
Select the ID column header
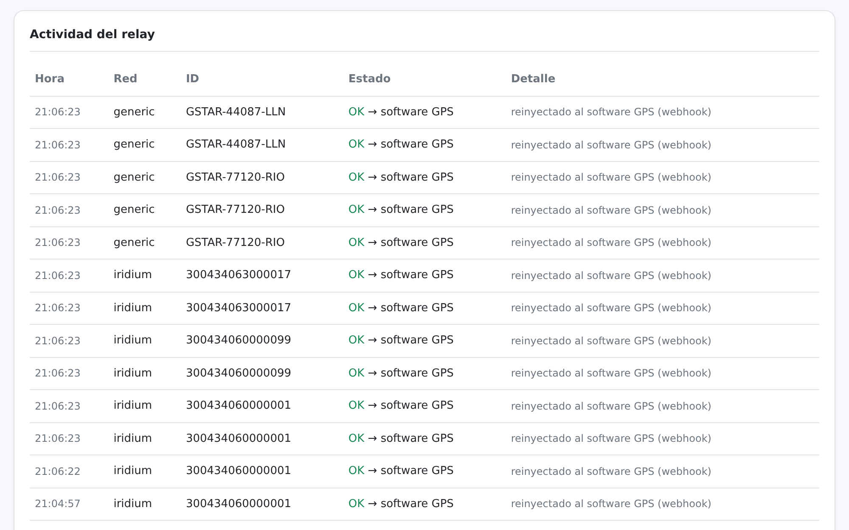coord(192,78)
